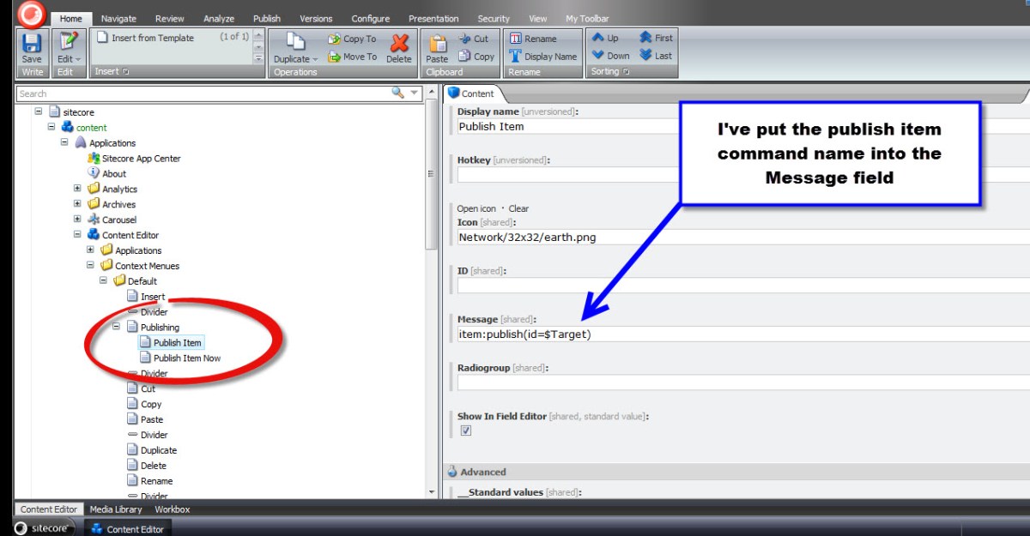Move item to Last position

tap(645, 56)
